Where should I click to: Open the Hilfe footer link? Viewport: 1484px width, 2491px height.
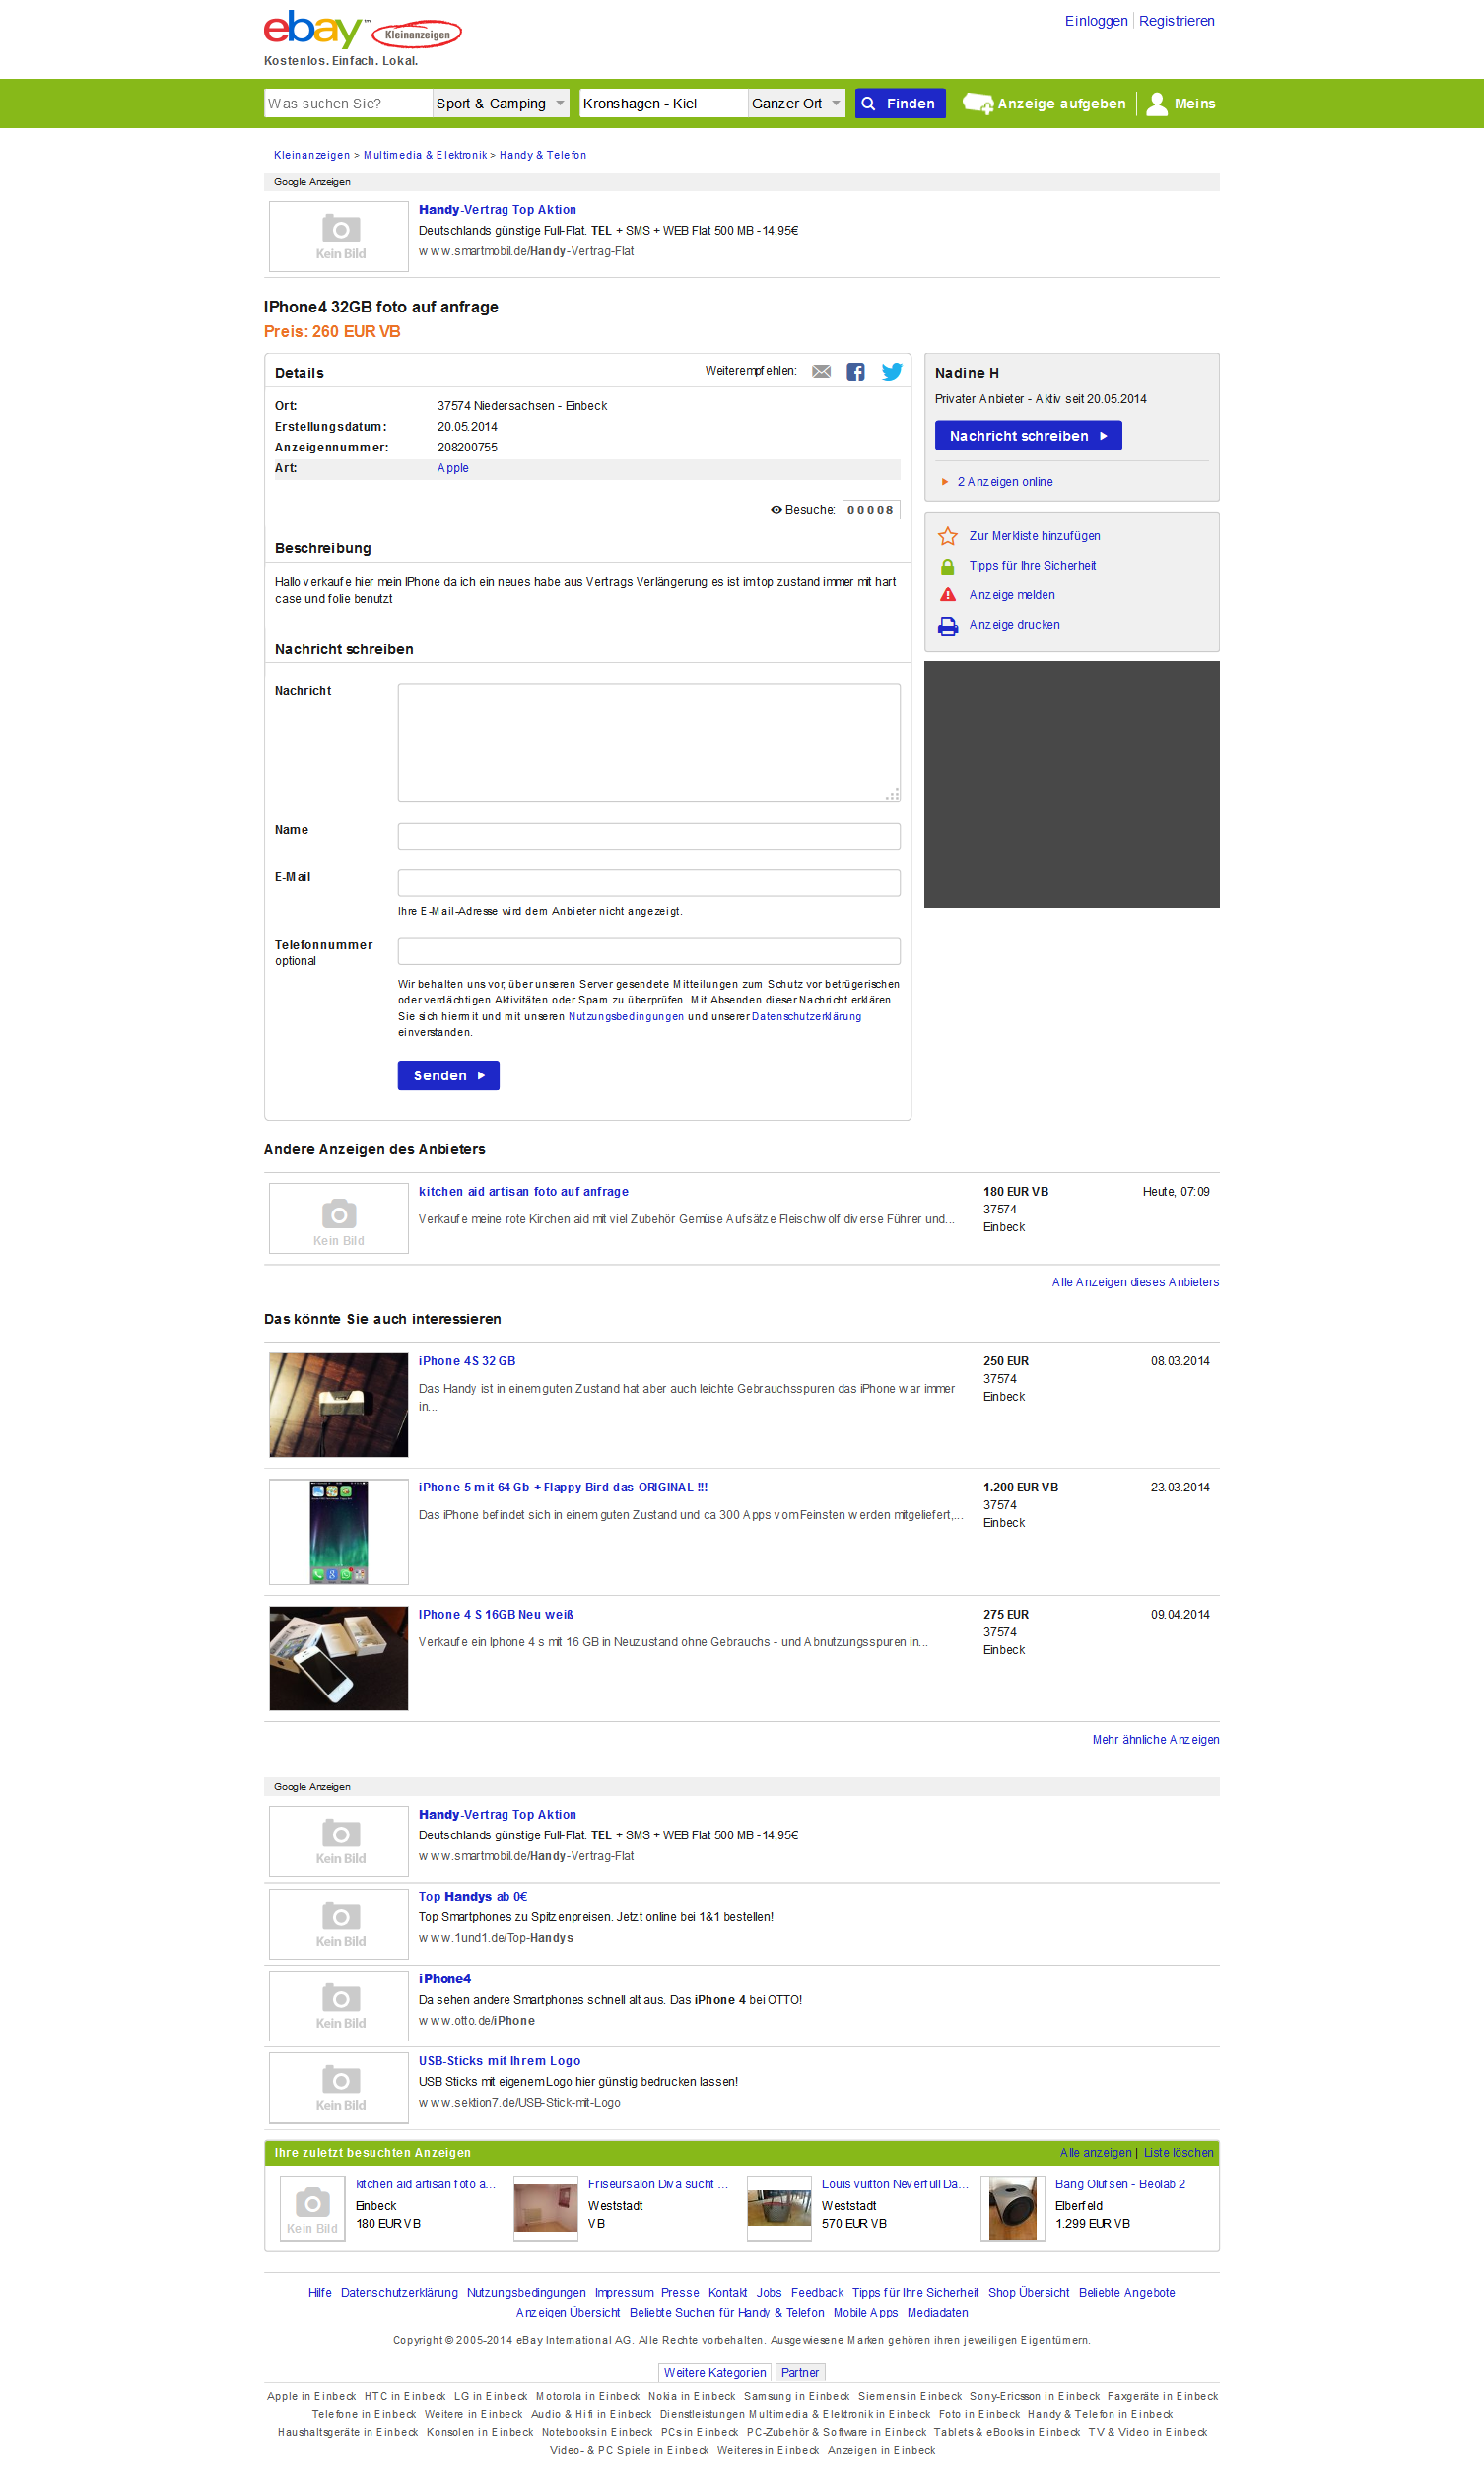pyautogui.click(x=320, y=2293)
